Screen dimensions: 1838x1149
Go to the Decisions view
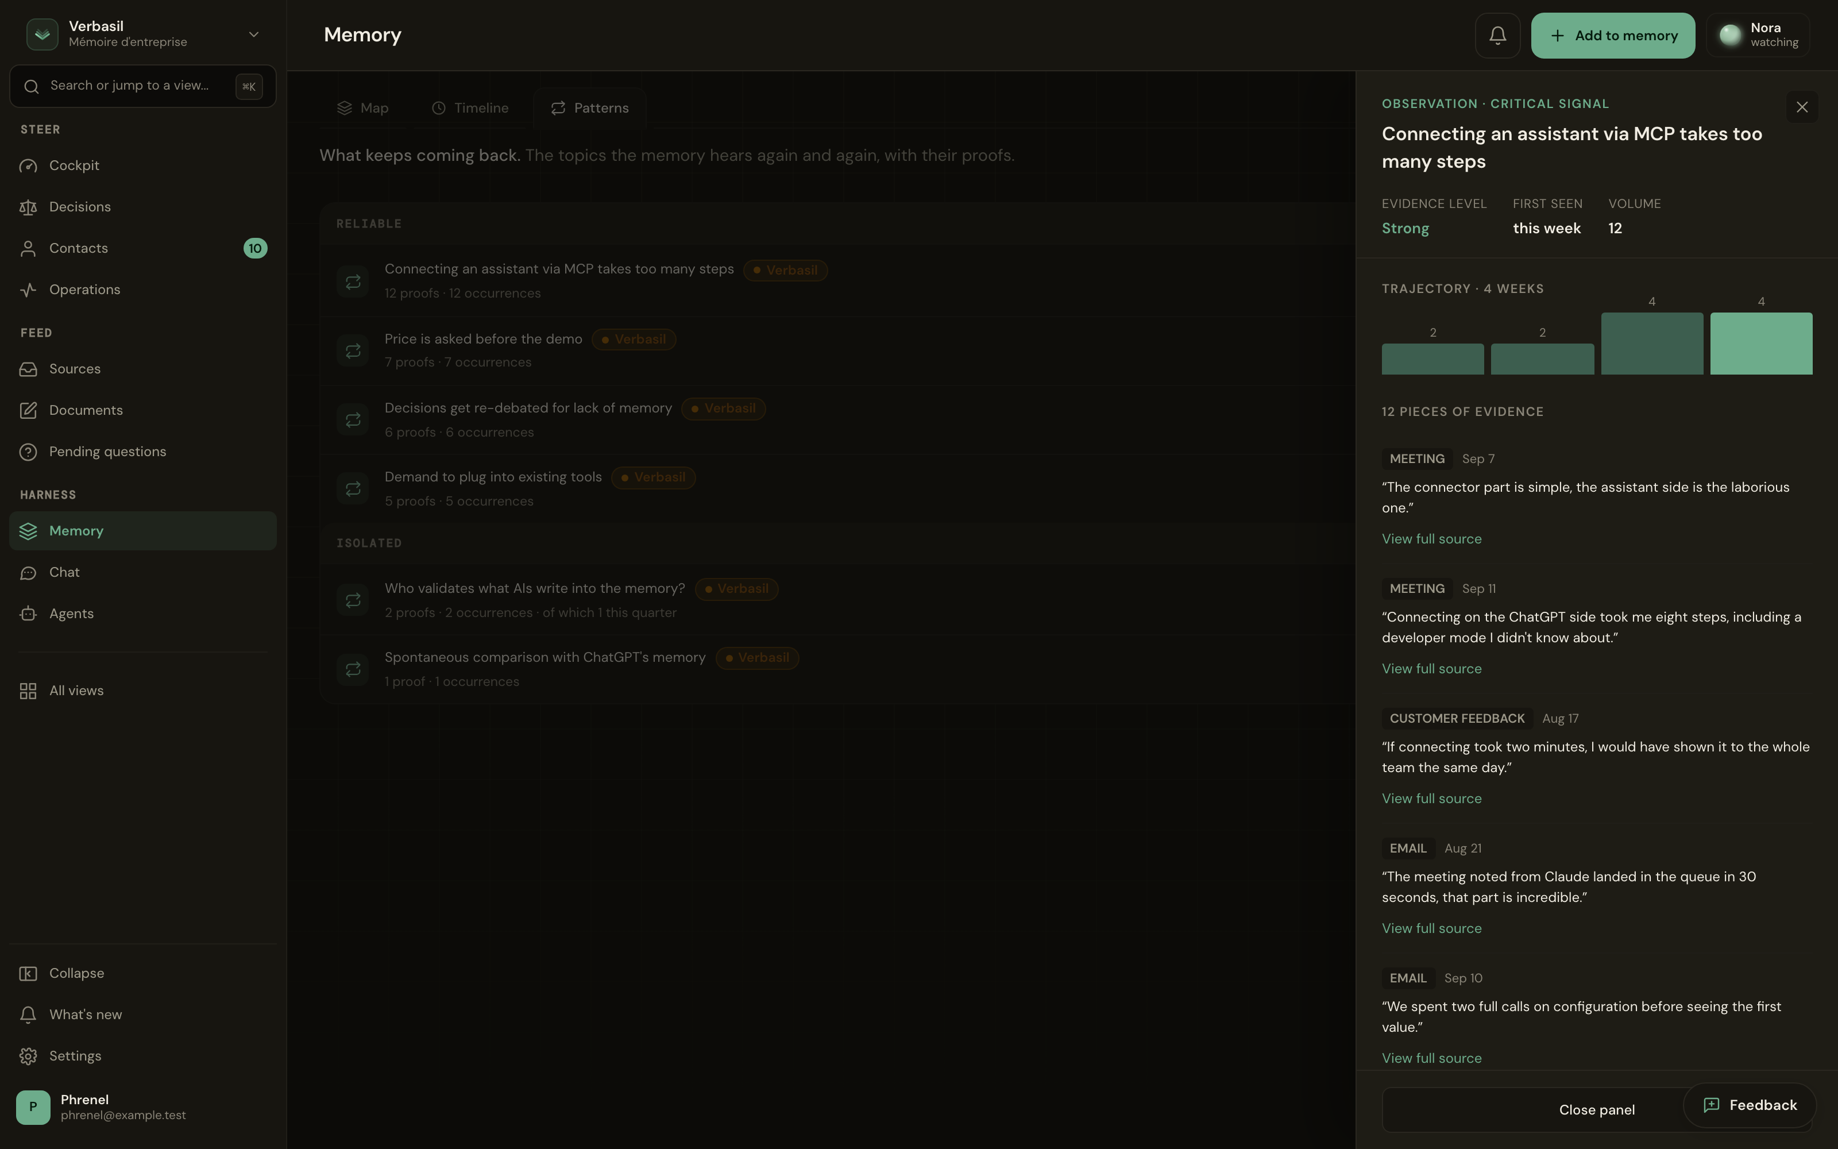click(143, 207)
